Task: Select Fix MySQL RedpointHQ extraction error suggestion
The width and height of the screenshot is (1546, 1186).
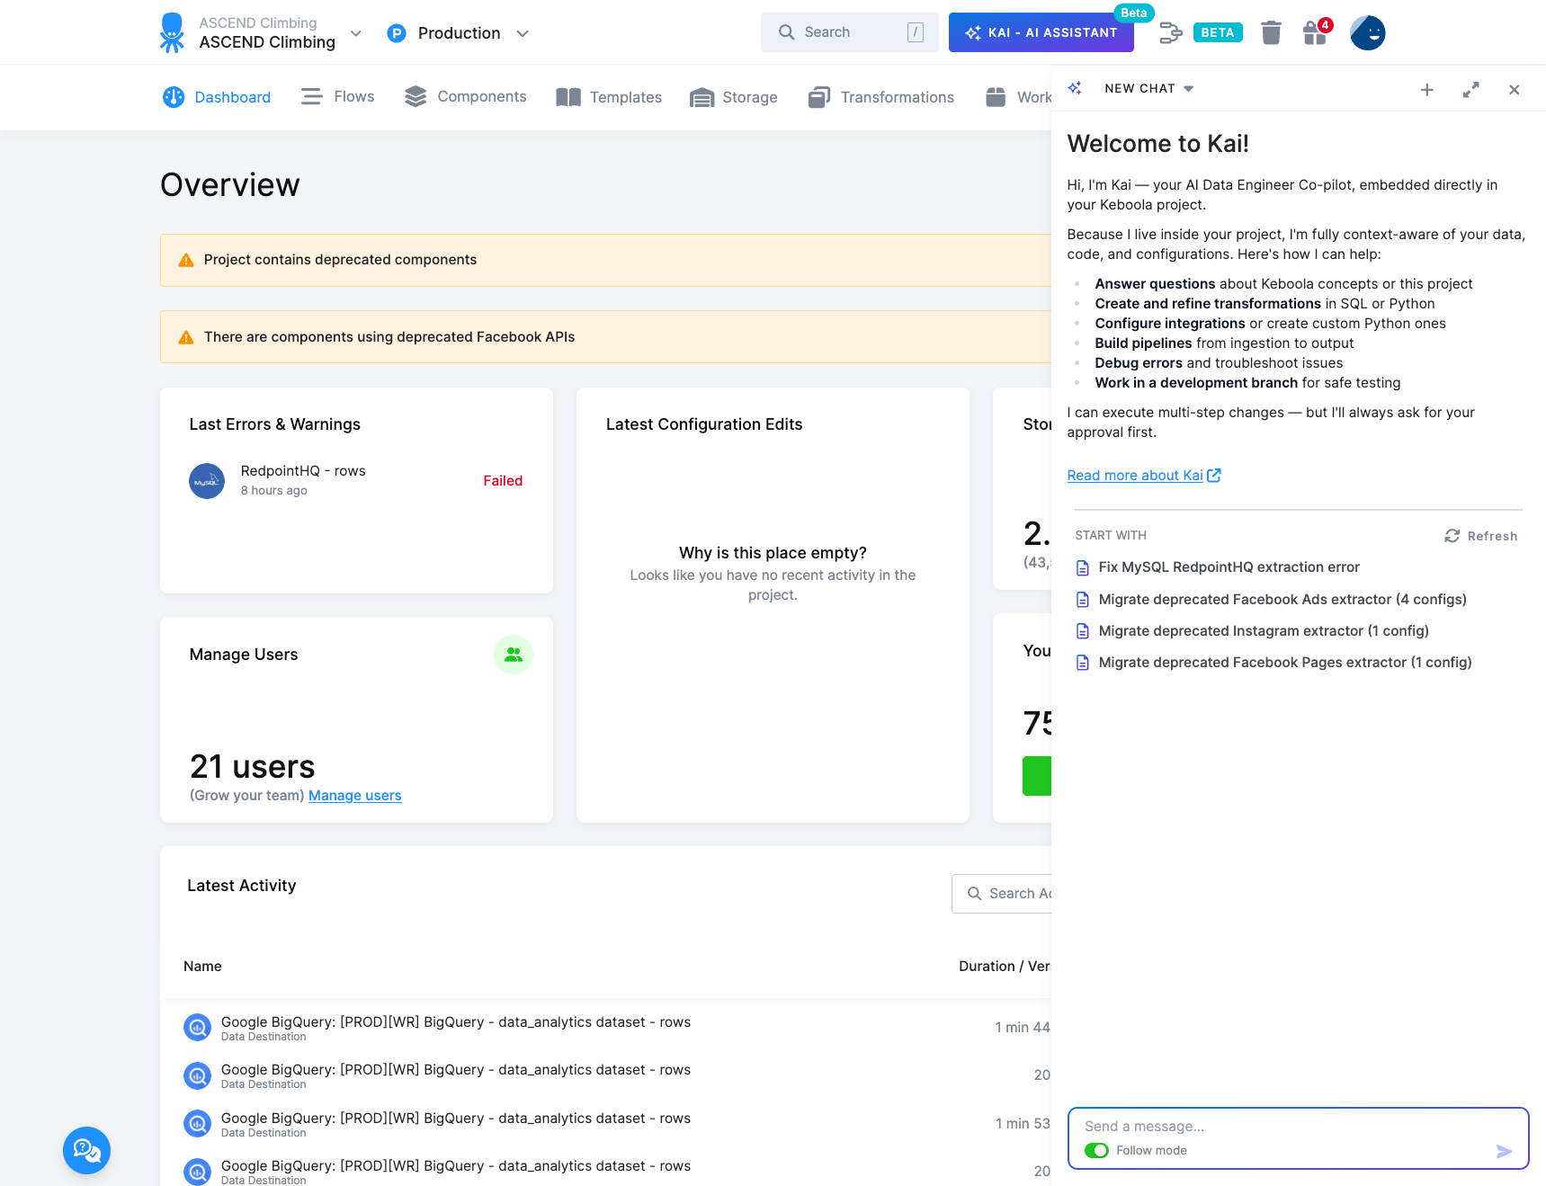Action: (x=1228, y=567)
